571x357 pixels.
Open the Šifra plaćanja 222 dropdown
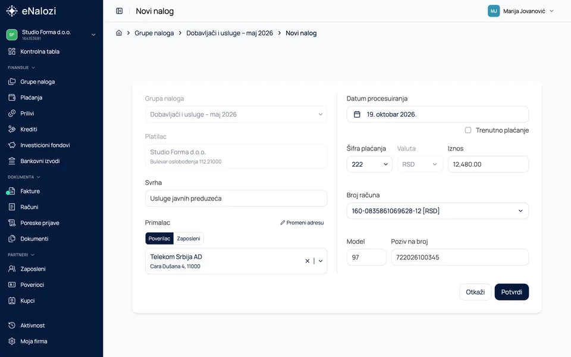tap(369, 164)
